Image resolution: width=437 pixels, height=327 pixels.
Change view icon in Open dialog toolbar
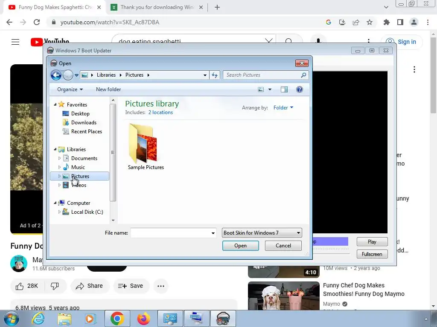pos(261,89)
